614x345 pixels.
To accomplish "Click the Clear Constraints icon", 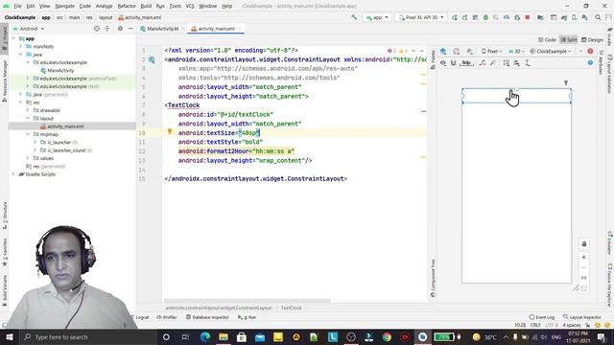I will click(x=483, y=63).
